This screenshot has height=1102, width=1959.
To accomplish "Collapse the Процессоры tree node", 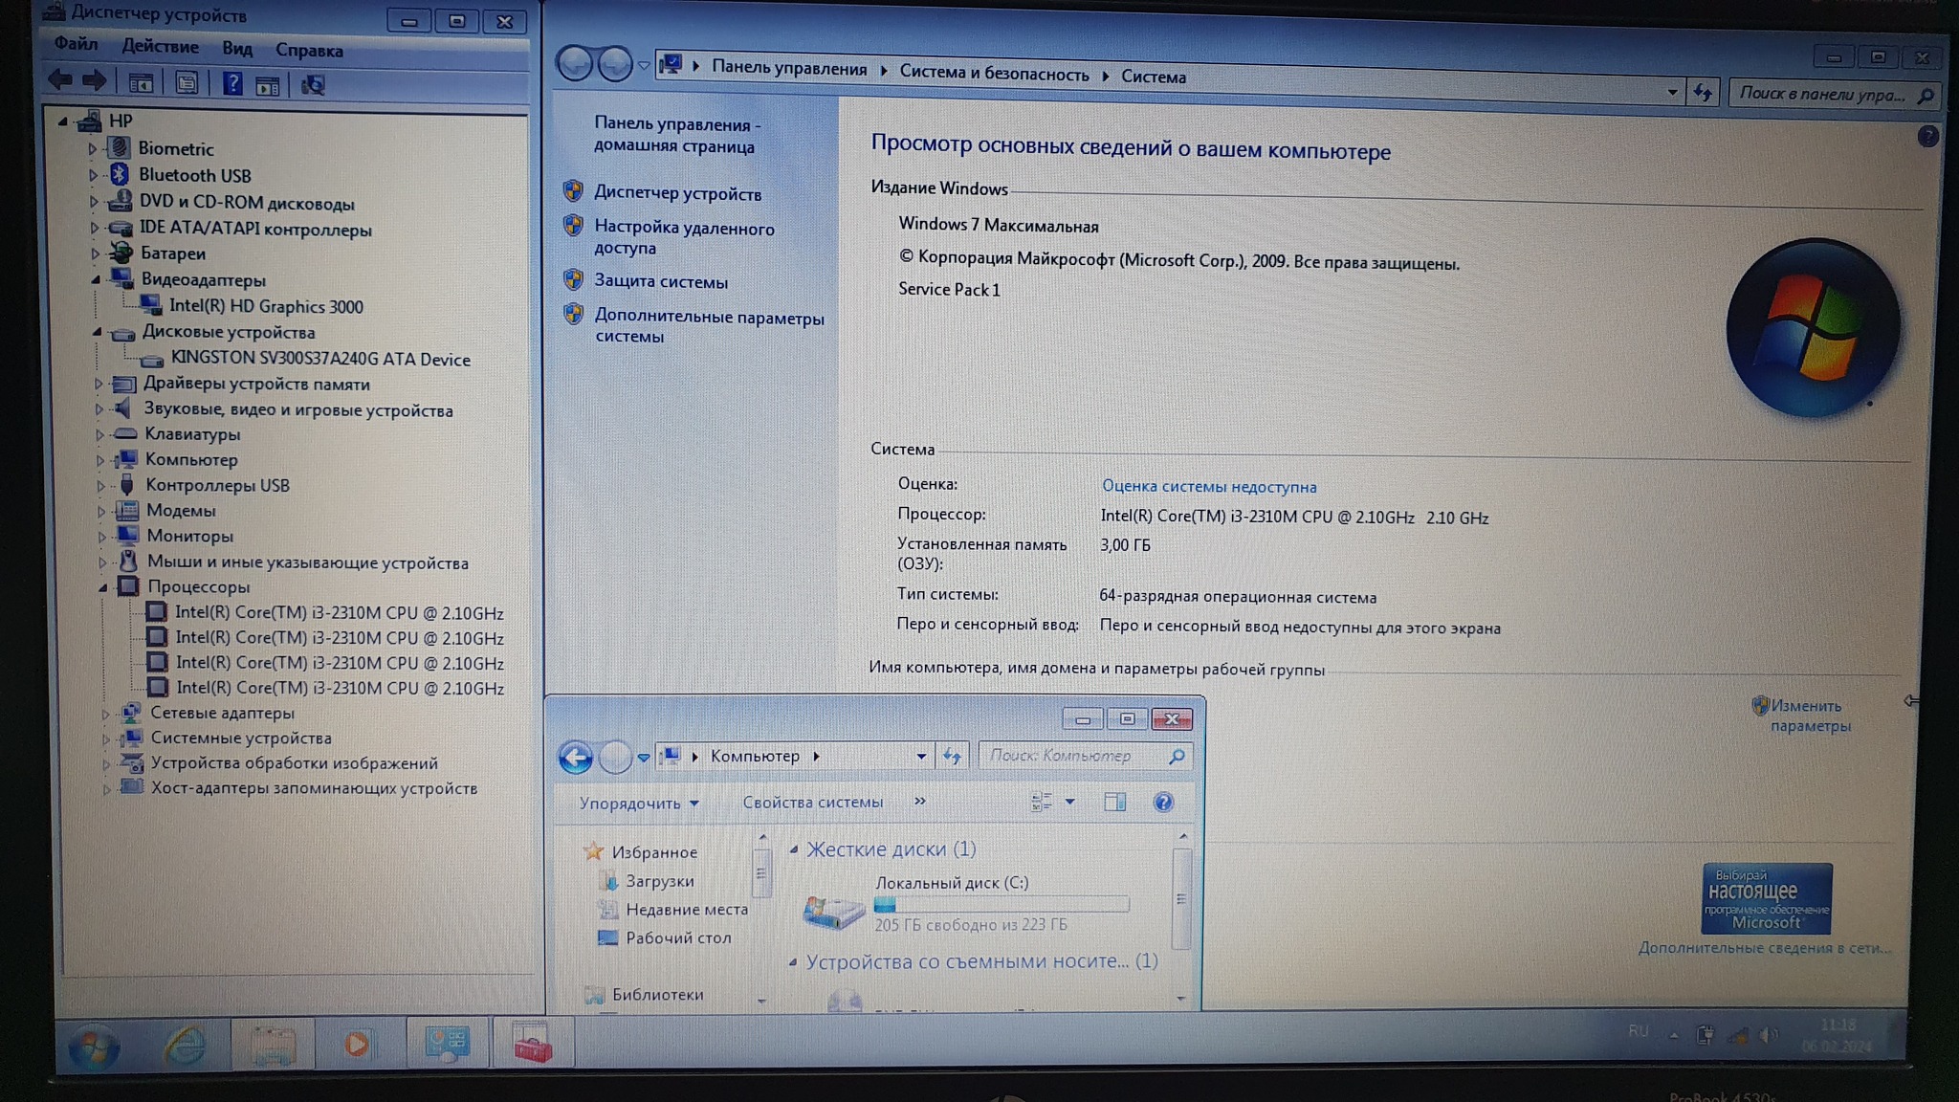I will (x=102, y=588).
